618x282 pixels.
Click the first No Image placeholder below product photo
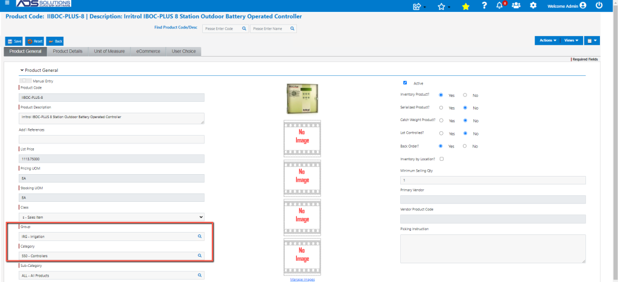[302, 138]
